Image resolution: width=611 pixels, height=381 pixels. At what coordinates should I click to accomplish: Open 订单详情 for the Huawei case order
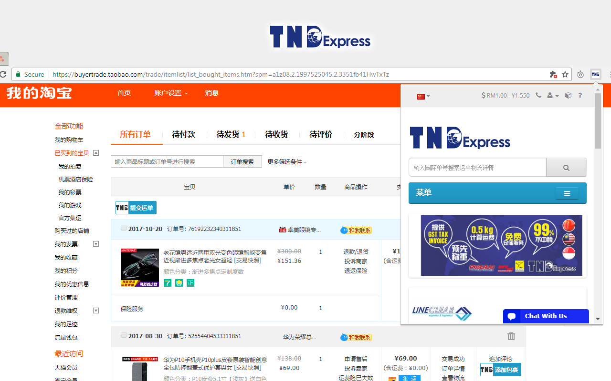click(453, 369)
